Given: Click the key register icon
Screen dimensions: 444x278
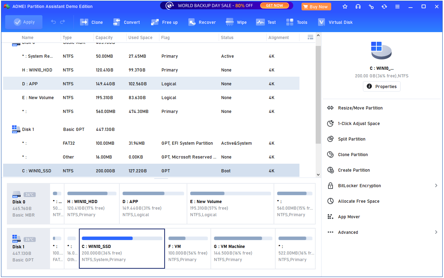Looking at the screenshot, I should 371,7.
